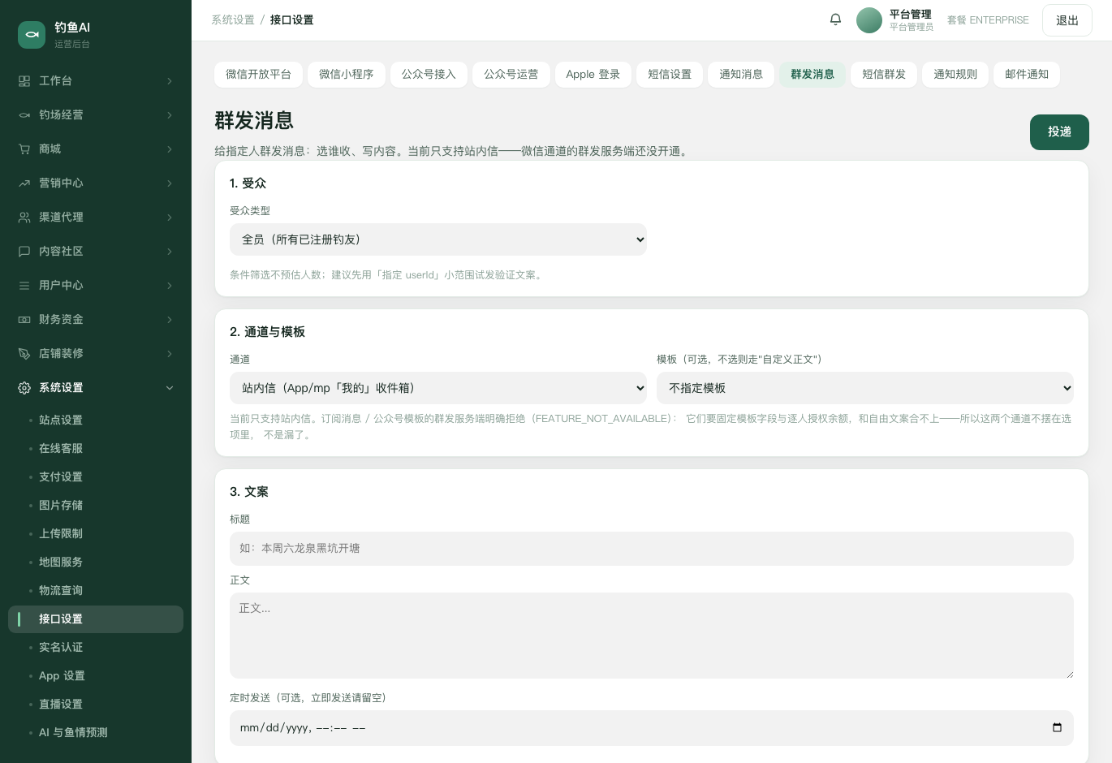The image size is (1112, 763).
Task: Open 物流查询 in the sidebar
Action: [x=96, y=591]
